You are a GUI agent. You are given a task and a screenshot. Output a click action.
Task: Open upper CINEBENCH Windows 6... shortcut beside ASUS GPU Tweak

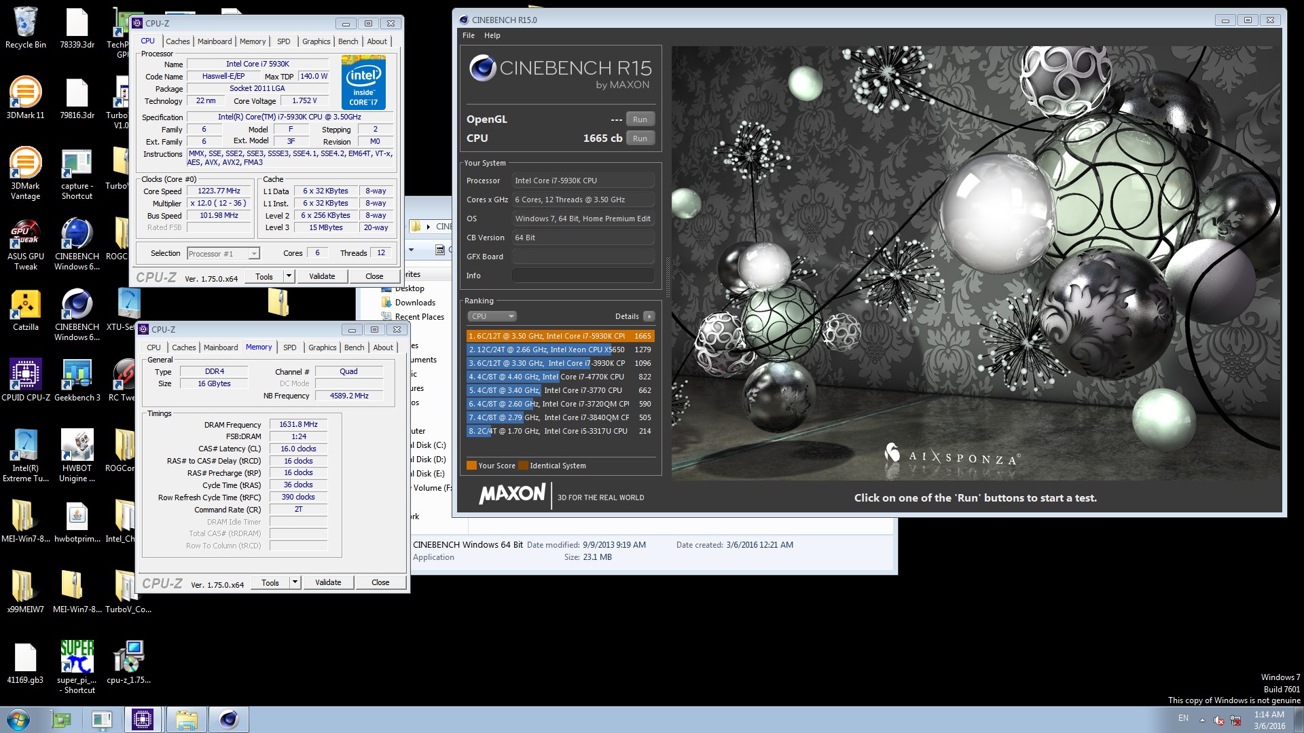pos(77,244)
